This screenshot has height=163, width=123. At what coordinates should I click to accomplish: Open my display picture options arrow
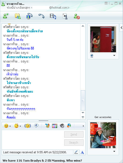click(114, 151)
